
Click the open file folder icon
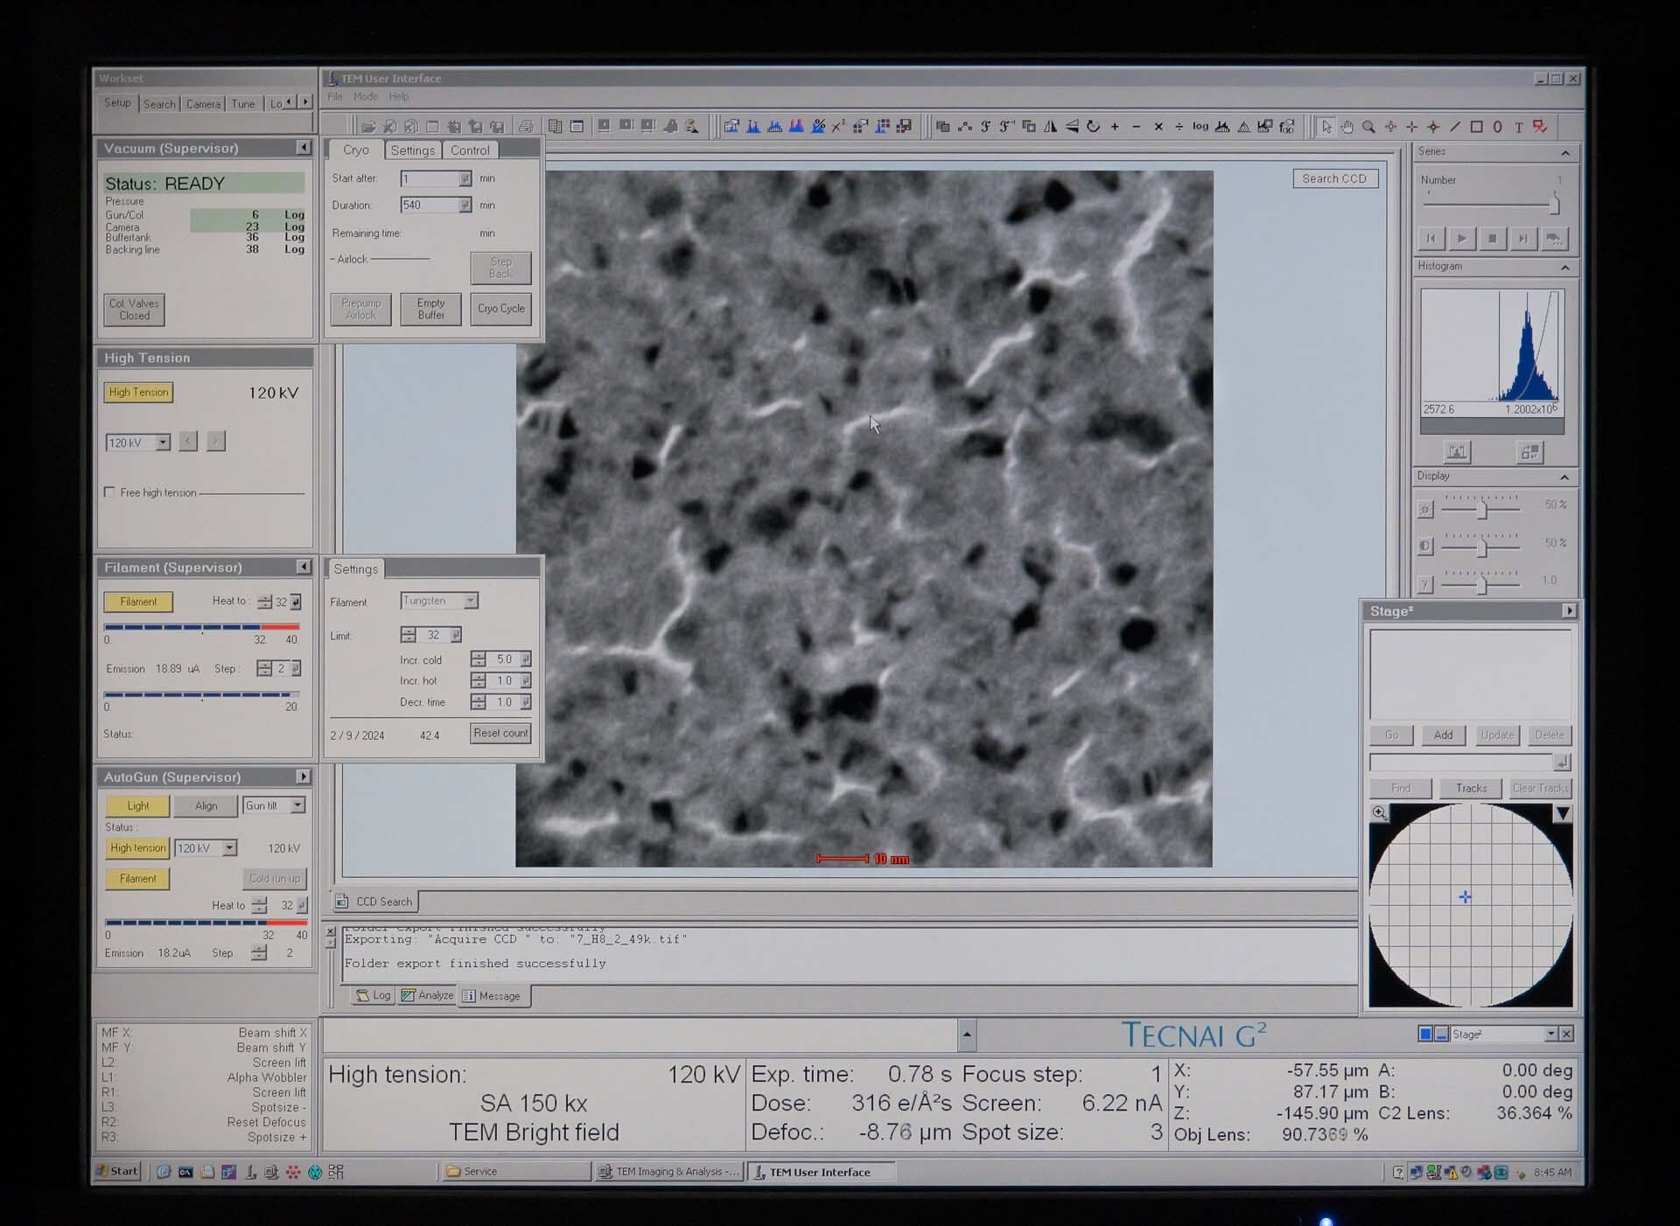click(368, 127)
